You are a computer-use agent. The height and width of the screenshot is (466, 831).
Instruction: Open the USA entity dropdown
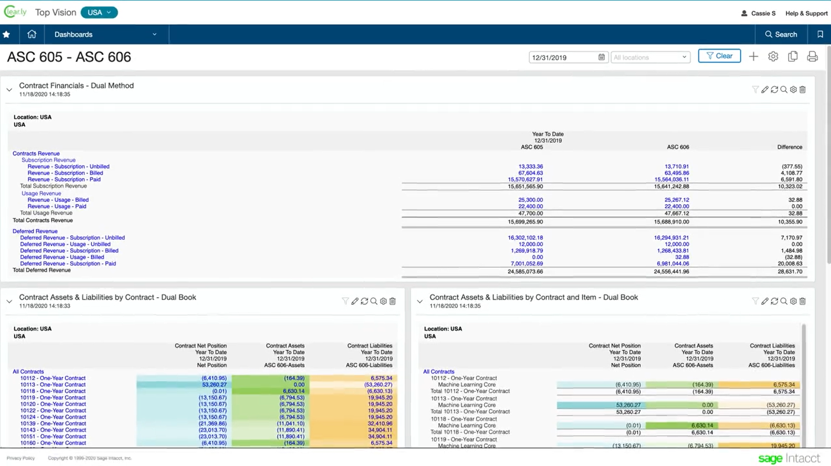[99, 13]
